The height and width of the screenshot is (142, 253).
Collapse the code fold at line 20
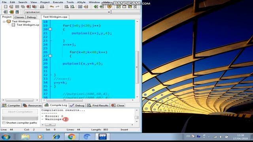(50, 29)
